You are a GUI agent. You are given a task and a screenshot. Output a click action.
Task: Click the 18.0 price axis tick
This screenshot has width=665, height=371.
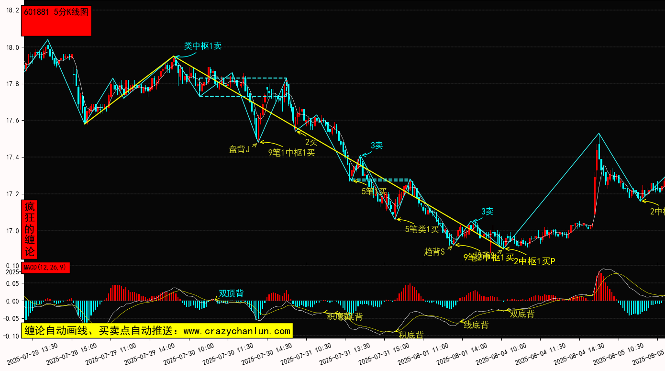(x=12, y=47)
